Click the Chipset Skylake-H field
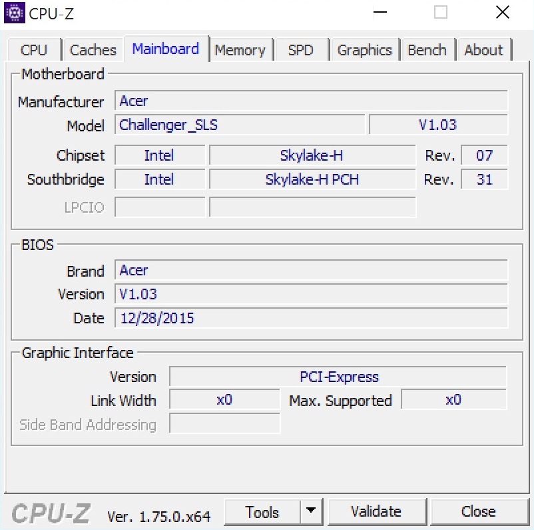Image resolution: width=534 pixels, height=530 pixels. [x=312, y=155]
